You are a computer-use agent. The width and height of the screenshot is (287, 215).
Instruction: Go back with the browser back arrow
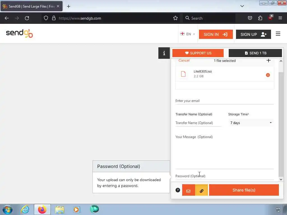(x=7, y=18)
